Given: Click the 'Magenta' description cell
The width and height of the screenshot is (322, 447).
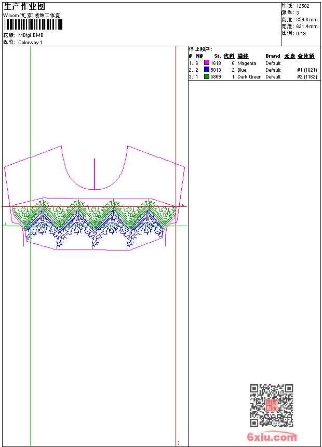Looking at the screenshot, I should [x=247, y=63].
